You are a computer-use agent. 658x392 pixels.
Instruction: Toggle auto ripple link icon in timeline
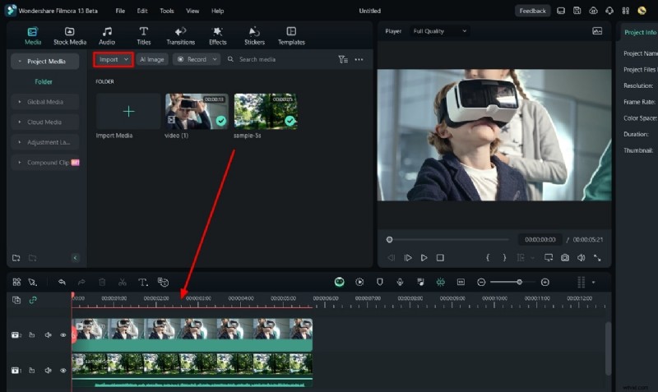point(33,300)
